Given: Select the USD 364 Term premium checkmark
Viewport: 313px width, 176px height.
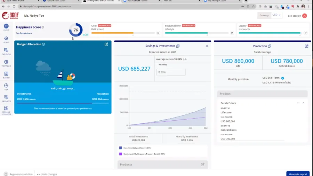Looking at the screenshot, I should click(283, 78).
